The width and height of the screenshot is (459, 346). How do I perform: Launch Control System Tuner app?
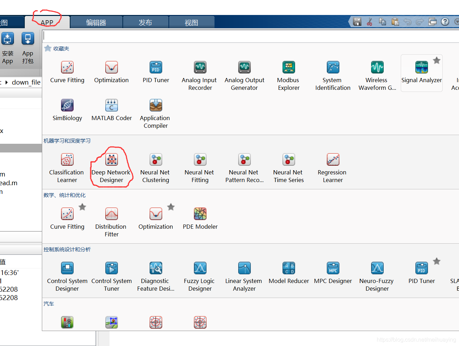coord(112,277)
